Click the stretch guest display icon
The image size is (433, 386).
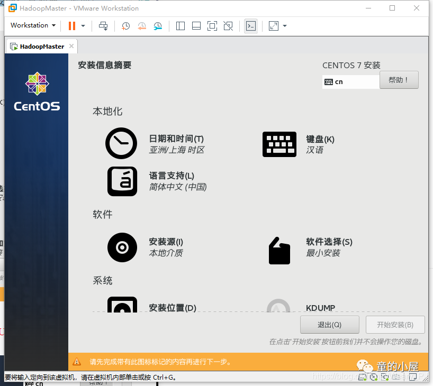pyautogui.click(x=273, y=26)
